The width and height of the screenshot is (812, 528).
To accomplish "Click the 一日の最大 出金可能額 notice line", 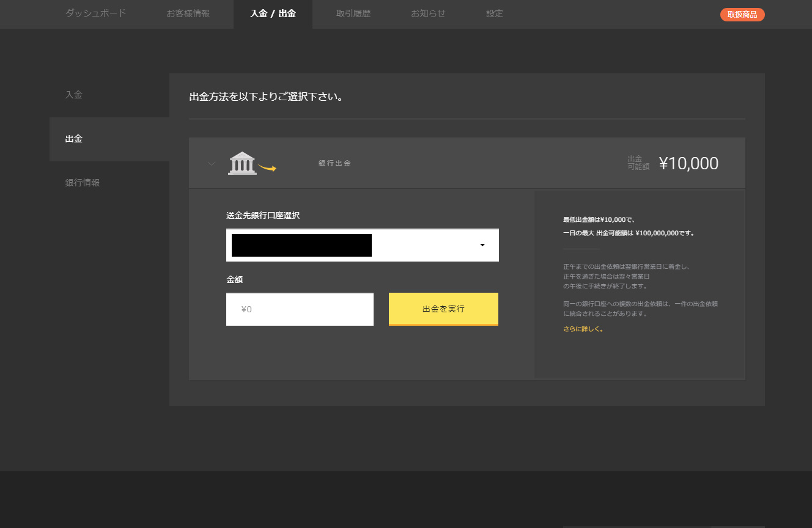I will (629, 233).
